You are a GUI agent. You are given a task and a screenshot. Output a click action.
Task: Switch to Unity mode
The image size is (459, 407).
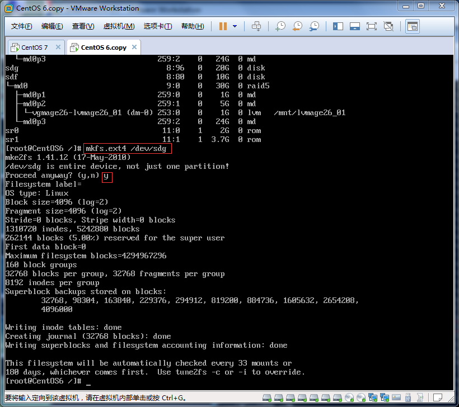[x=388, y=26]
